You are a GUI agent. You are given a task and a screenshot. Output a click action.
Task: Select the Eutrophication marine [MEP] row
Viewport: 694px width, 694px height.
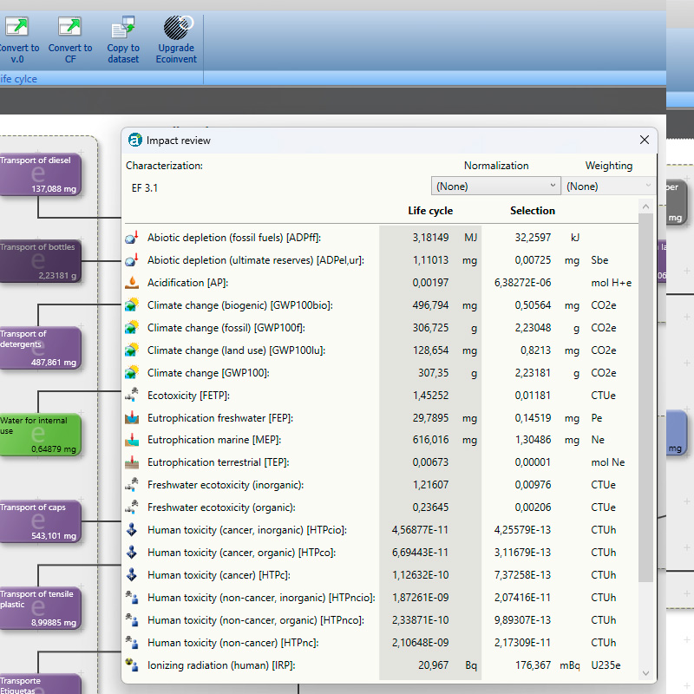pyautogui.click(x=260, y=441)
